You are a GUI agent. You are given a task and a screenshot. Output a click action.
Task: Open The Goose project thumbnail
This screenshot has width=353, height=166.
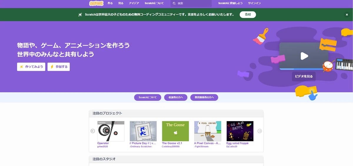point(175,131)
